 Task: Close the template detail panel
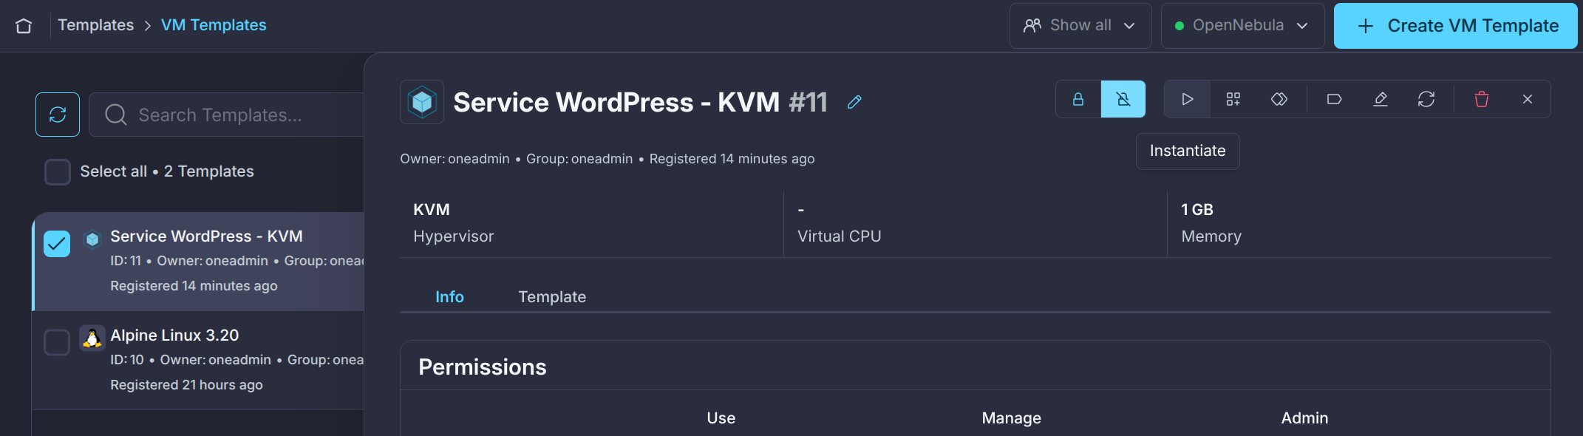tap(1528, 99)
